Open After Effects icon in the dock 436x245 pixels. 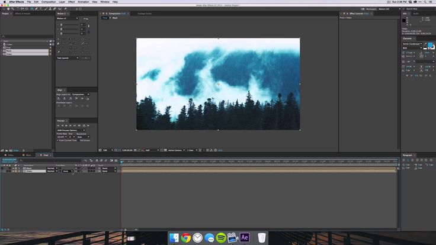click(245, 238)
